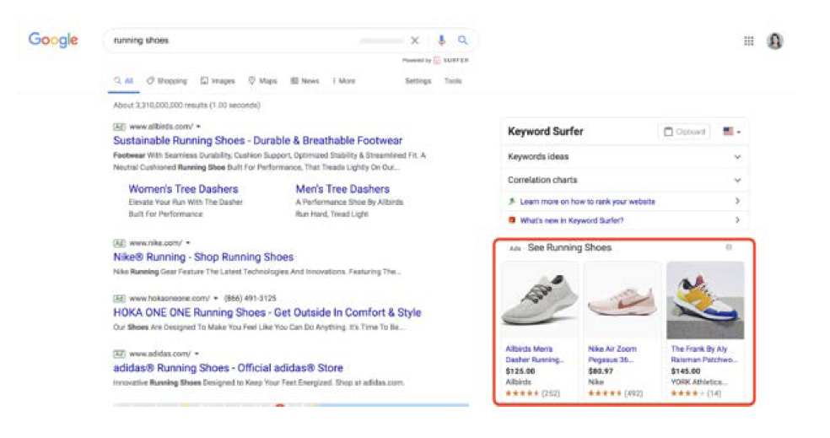Image resolution: width=830 pixels, height=438 pixels.
Task: Click Learn more on how to rank link
Action: pyautogui.click(x=588, y=202)
